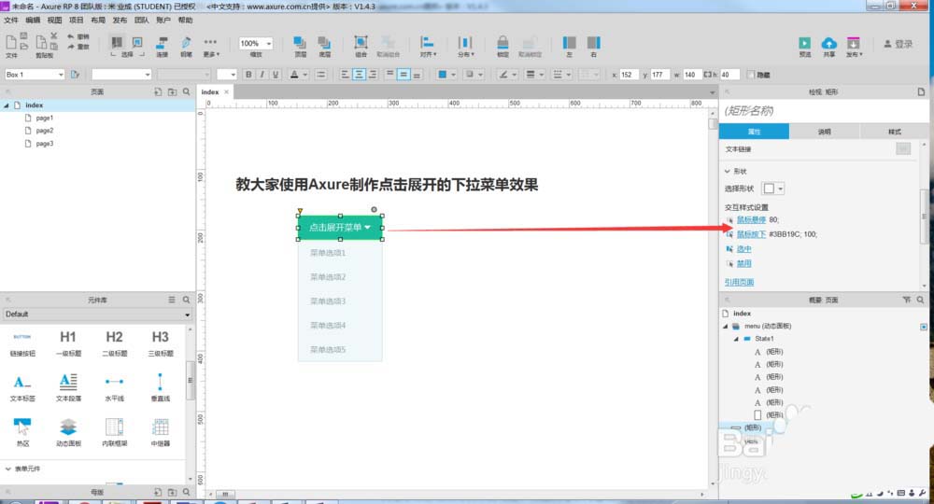The width and height of the screenshot is (934, 504).
Task: Add a page in Pages panel
Action: click(x=158, y=91)
